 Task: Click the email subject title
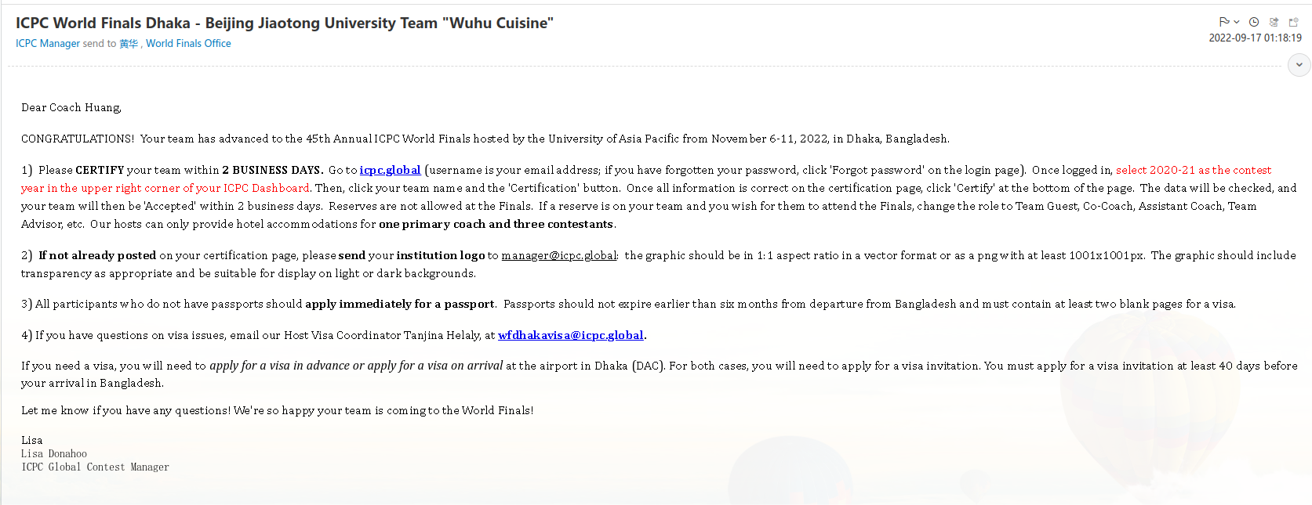pos(284,23)
